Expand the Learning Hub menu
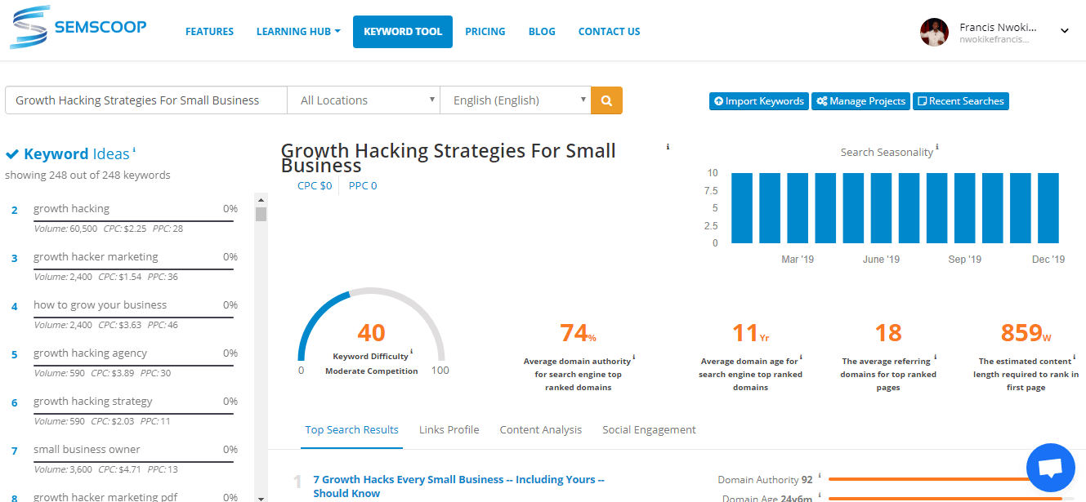The image size is (1086, 502). click(298, 32)
